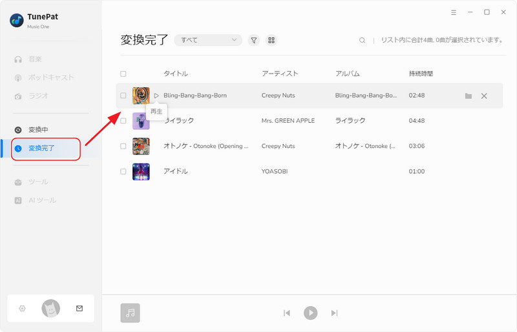Select the オトノケ - Otonoke title

pyautogui.click(x=206, y=146)
